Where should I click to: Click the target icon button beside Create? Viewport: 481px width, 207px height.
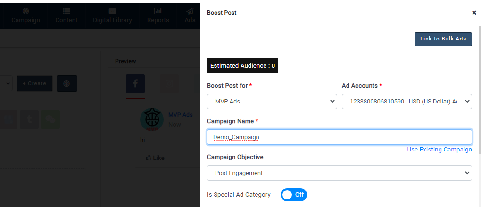coord(66,84)
